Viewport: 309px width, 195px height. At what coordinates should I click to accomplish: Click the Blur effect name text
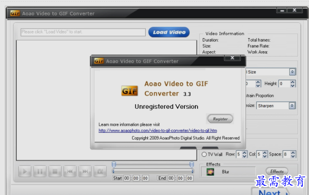(x=226, y=172)
